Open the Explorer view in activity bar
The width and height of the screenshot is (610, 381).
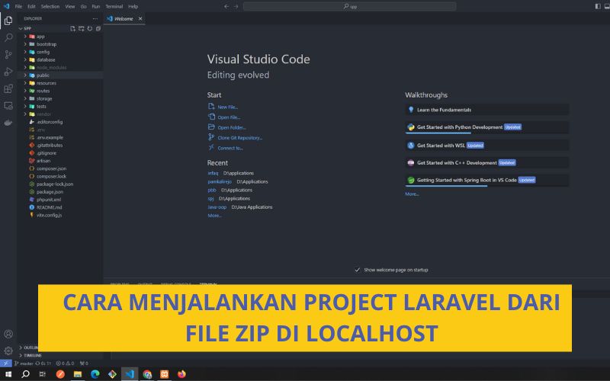point(8,21)
